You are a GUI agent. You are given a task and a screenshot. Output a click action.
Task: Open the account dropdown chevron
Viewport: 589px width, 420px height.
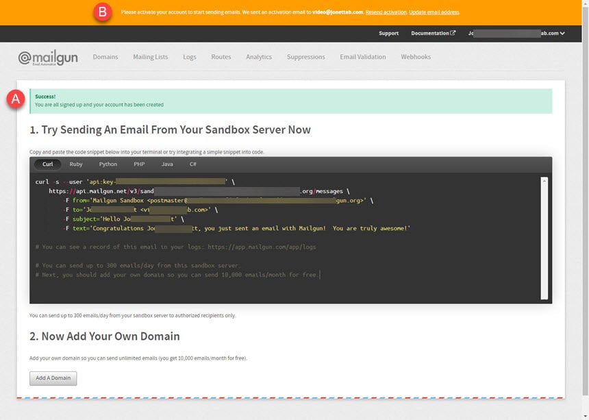pyautogui.click(x=562, y=33)
